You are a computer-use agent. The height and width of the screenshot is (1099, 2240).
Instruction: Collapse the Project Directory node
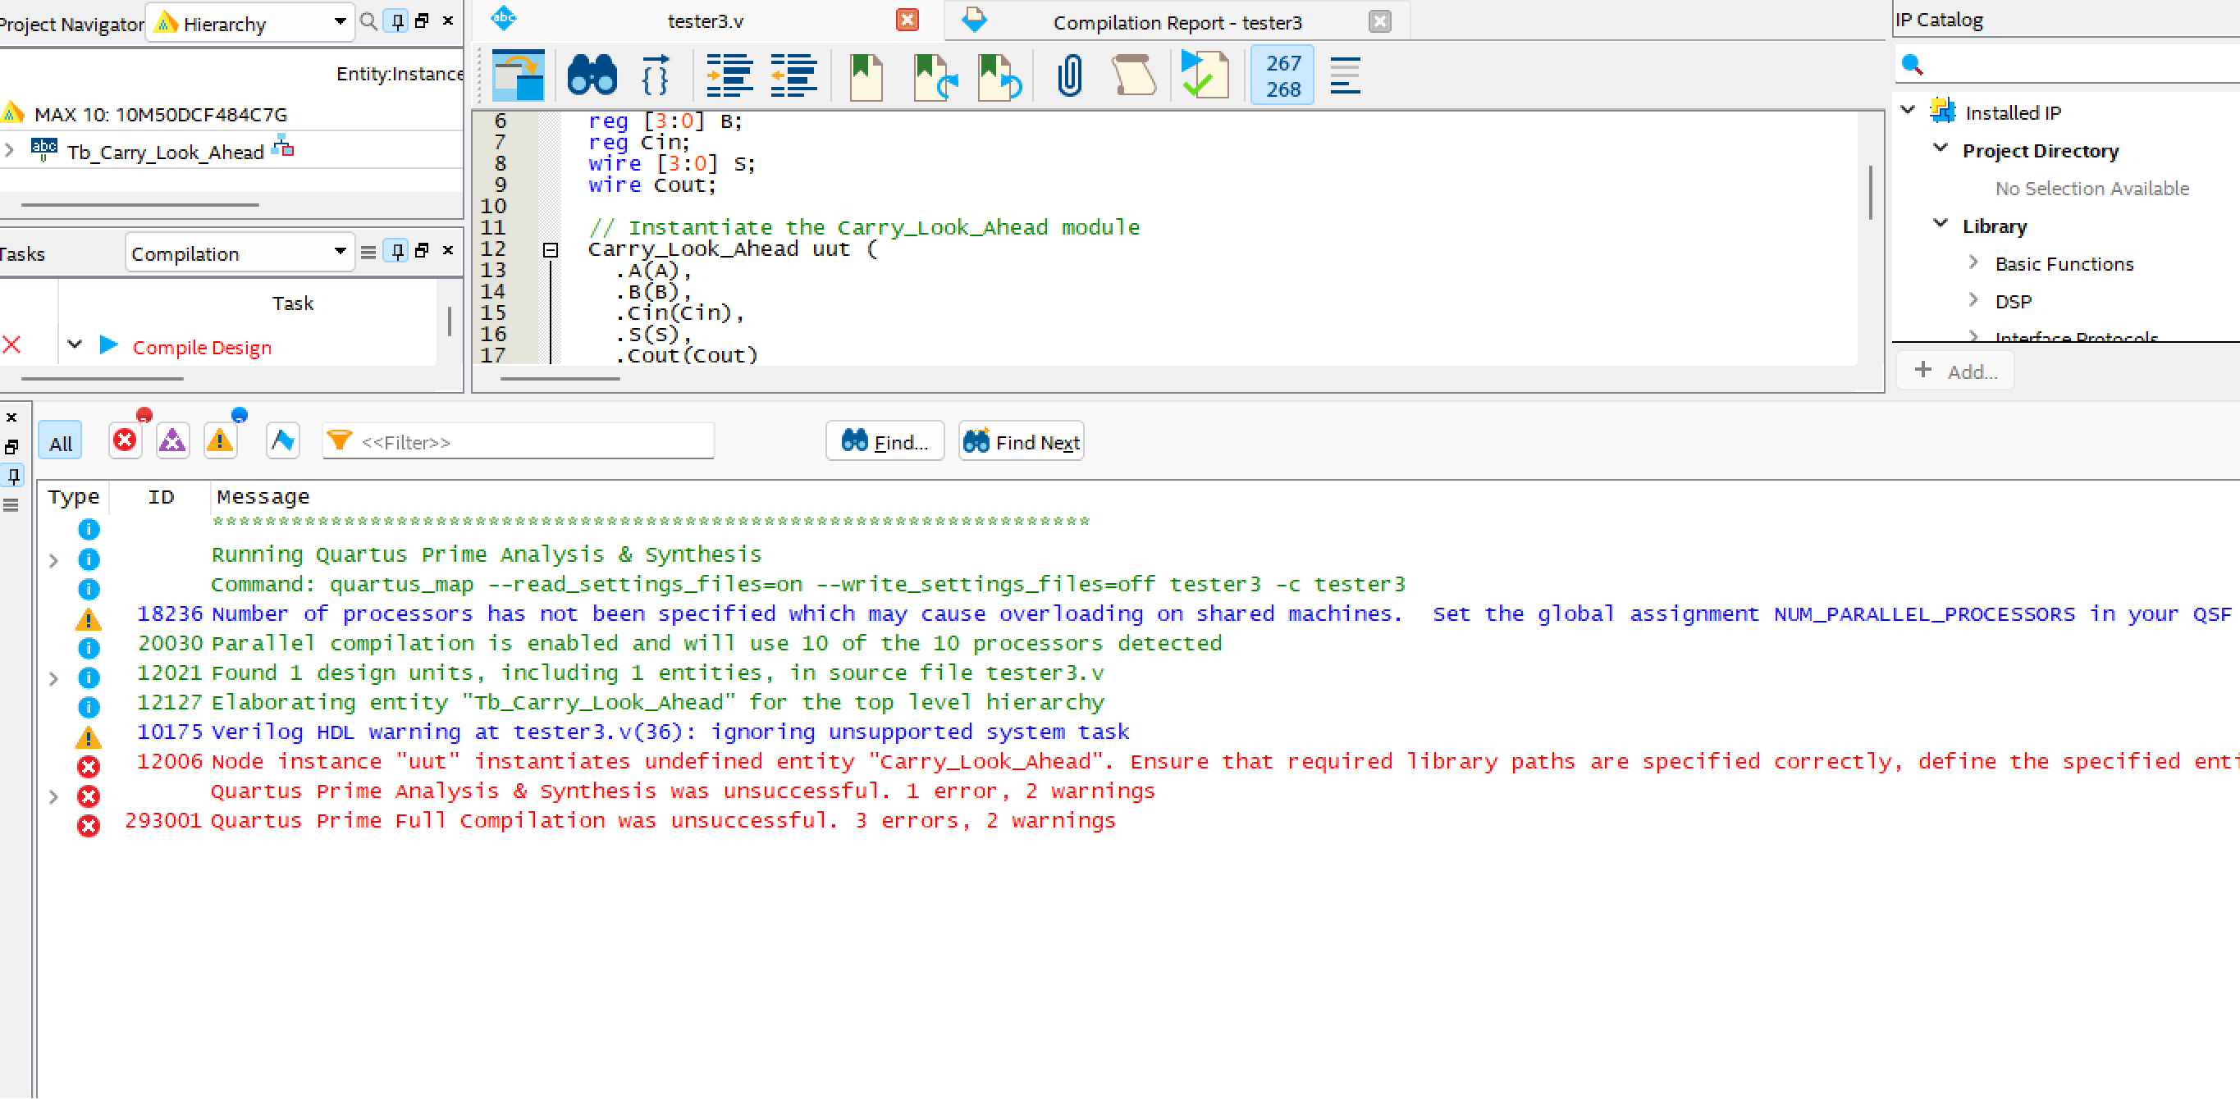click(x=1940, y=148)
